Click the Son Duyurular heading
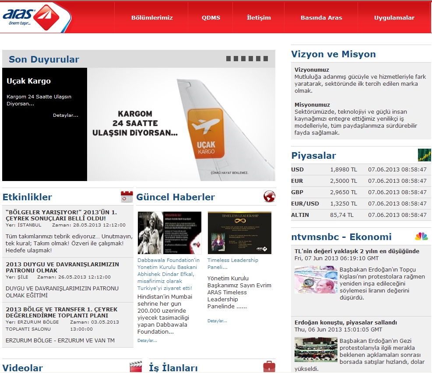The height and width of the screenshot is (373, 432). pyautogui.click(x=44, y=59)
